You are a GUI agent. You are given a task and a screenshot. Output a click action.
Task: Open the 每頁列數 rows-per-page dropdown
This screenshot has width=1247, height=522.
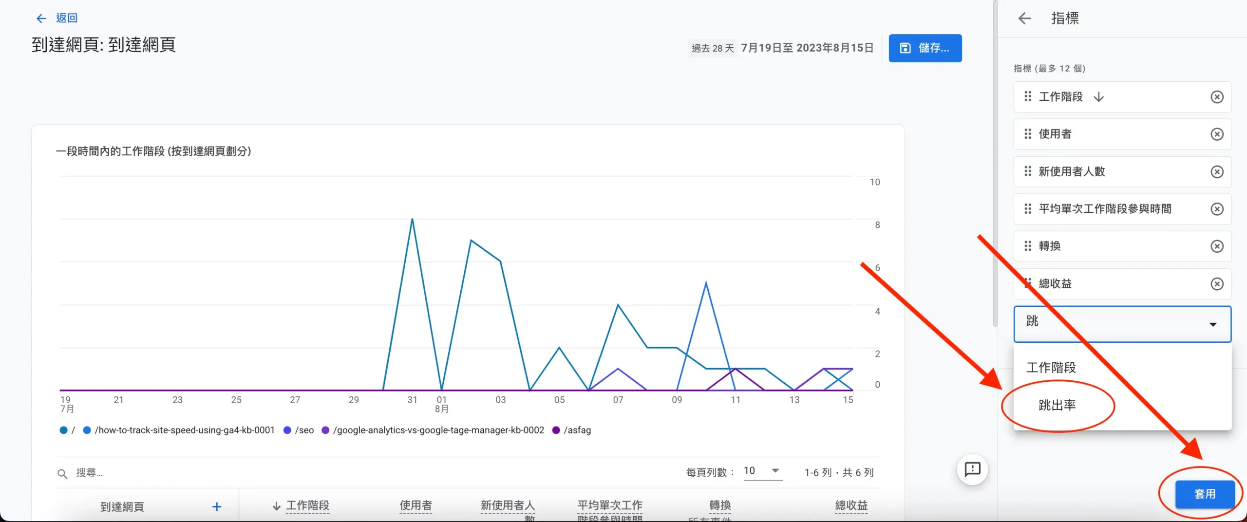[x=762, y=471]
